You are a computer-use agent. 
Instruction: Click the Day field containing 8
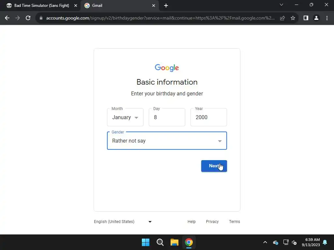pyautogui.click(x=167, y=117)
